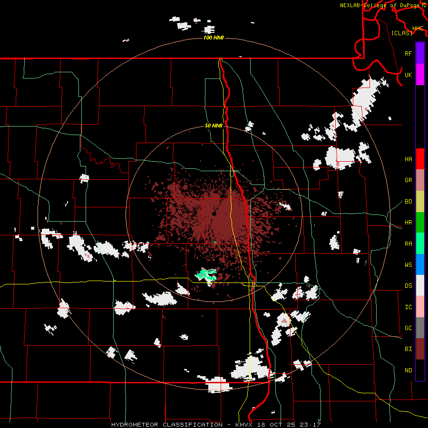
Task: Click the 'BD' legend label
Action: [408, 202]
